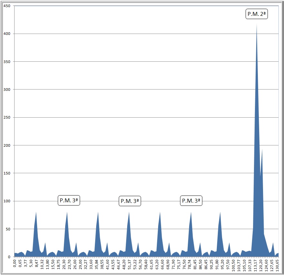The height and width of the screenshot is (275, 284).
Task: Select the 400 value on vertical axis
Action: point(7,34)
